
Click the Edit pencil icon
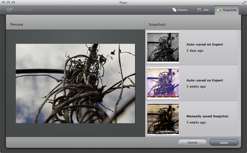point(200,10)
